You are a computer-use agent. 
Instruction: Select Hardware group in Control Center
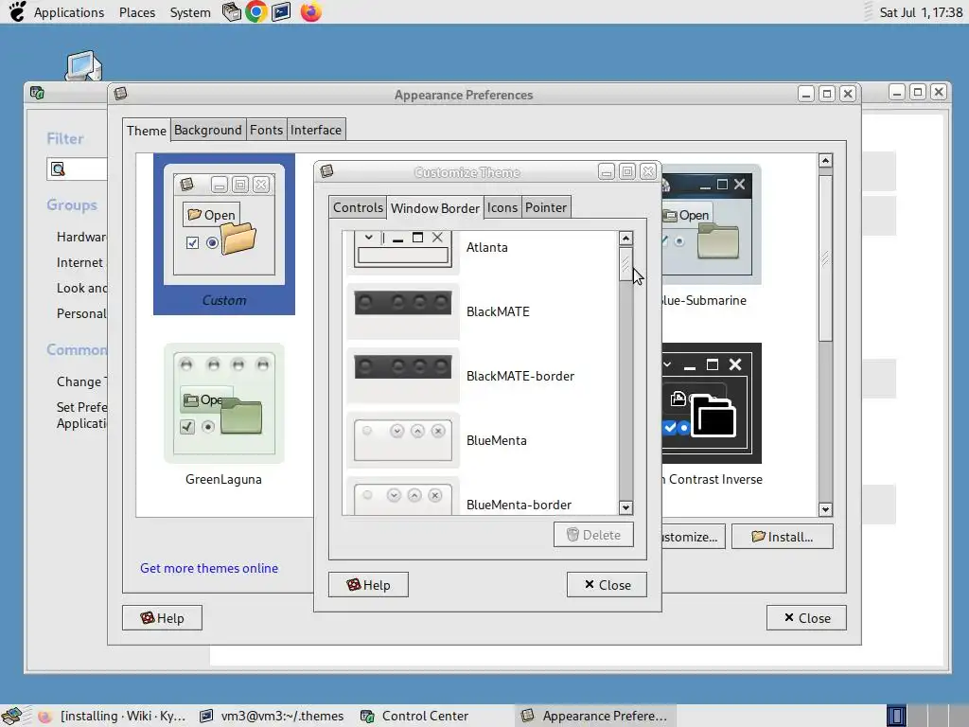pos(81,237)
